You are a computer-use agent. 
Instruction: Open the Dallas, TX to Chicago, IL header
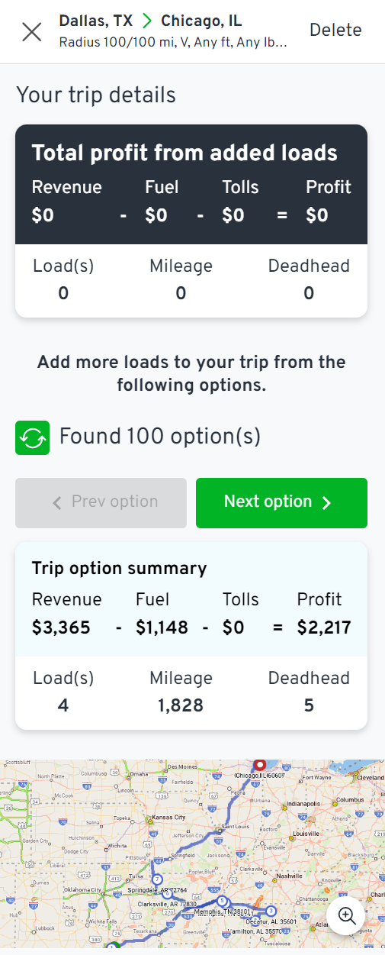(x=150, y=21)
